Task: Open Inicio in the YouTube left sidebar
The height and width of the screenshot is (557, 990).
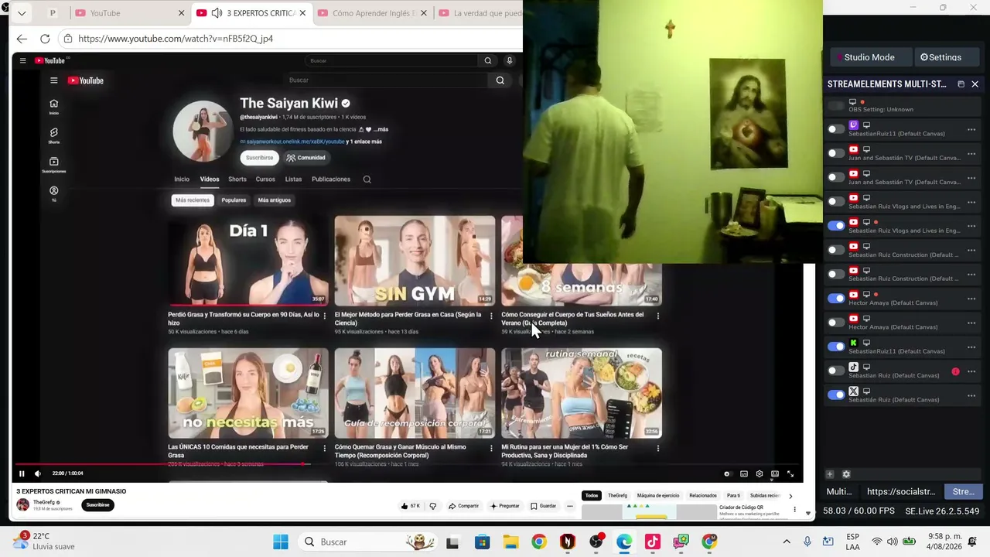Action: coord(53,106)
